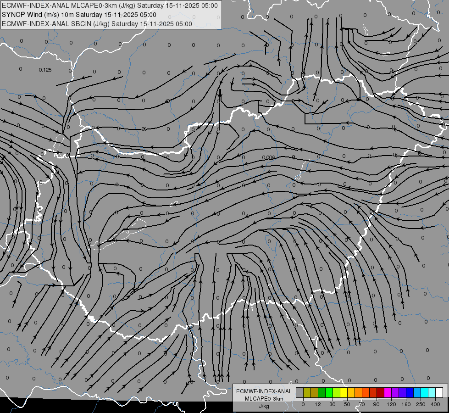Click the pure blue legend swatch
Viewport: 449px width, 413px height.
coord(410,392)
